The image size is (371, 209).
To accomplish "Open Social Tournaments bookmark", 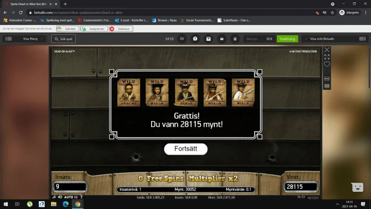I will (197, 20).
